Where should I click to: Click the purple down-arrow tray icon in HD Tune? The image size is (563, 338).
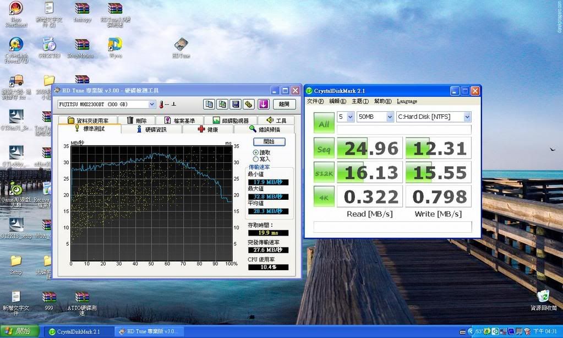coord(264,104)
